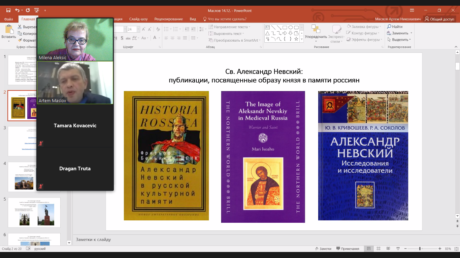
Task: Click the Undo arrow icon
Action: click(x=17, y=10)
